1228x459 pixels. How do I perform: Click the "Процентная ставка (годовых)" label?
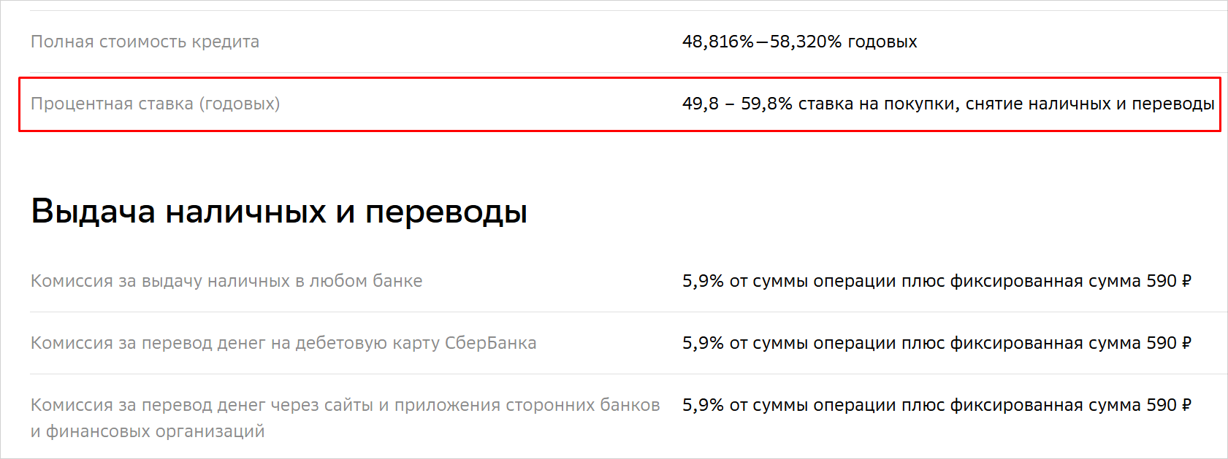coord(155,104)
